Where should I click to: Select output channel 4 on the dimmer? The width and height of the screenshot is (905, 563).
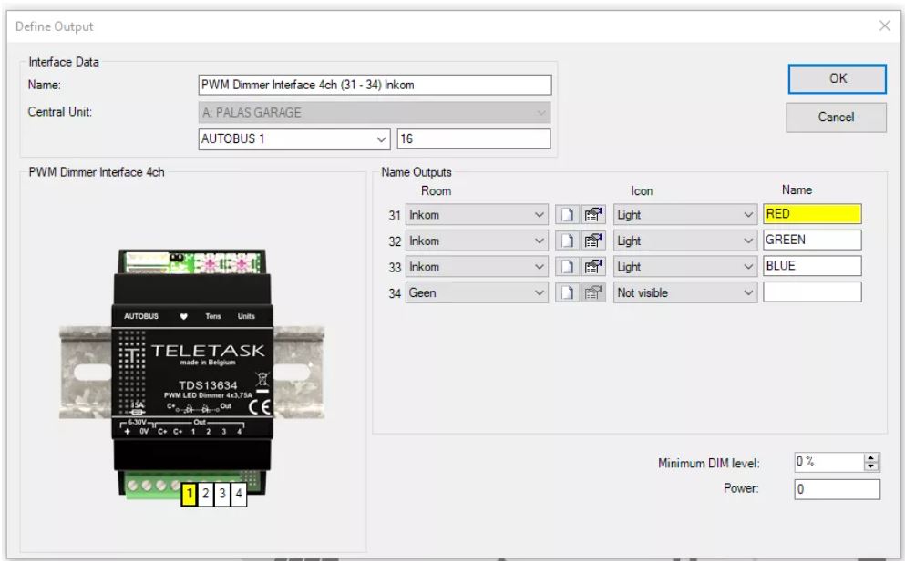pyautogui.click(x=239, y=495)
